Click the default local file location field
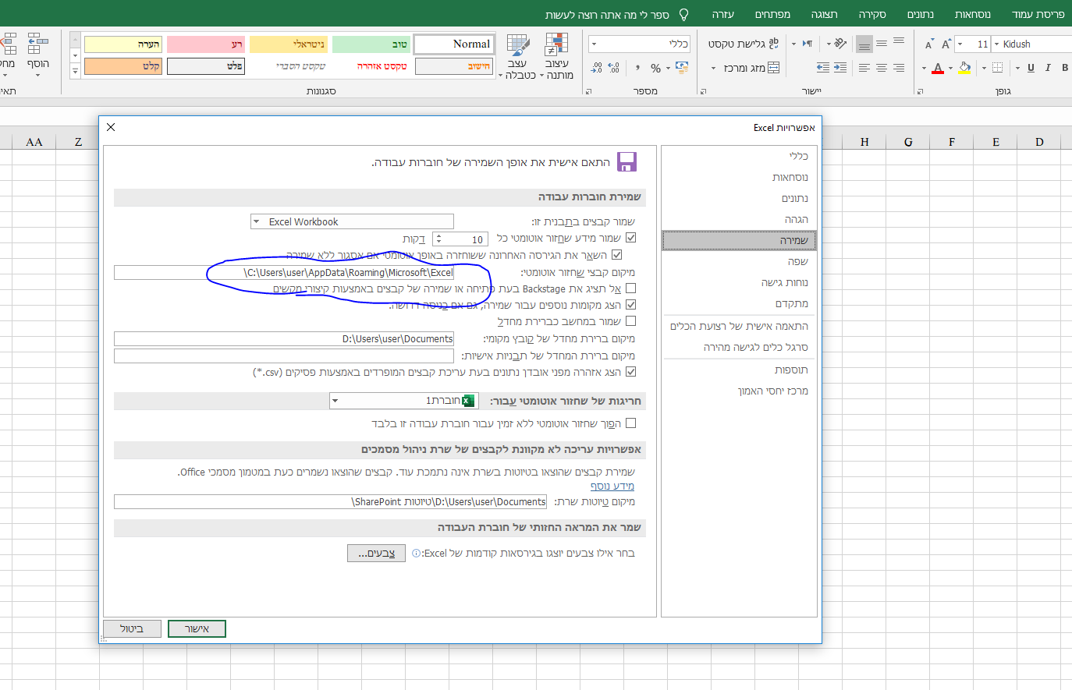Viewport: 1072px width, 690px height. (284, 338)
